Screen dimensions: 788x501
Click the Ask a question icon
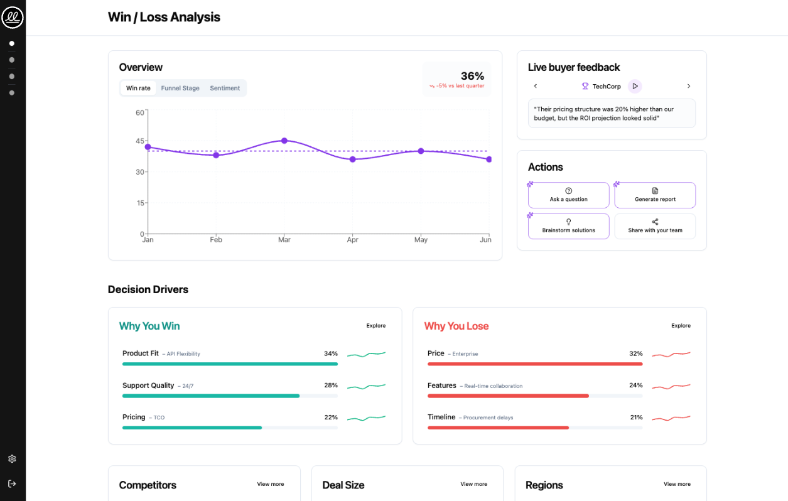click(568, 190)
